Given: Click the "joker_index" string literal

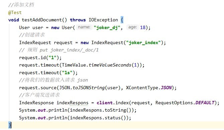Looking at the screenshot, I should [143, 42].
